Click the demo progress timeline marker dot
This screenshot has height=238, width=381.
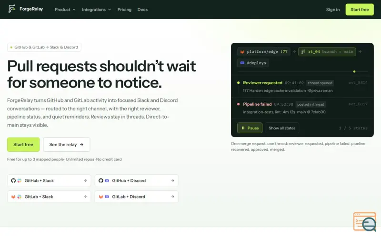pos(354,71)
